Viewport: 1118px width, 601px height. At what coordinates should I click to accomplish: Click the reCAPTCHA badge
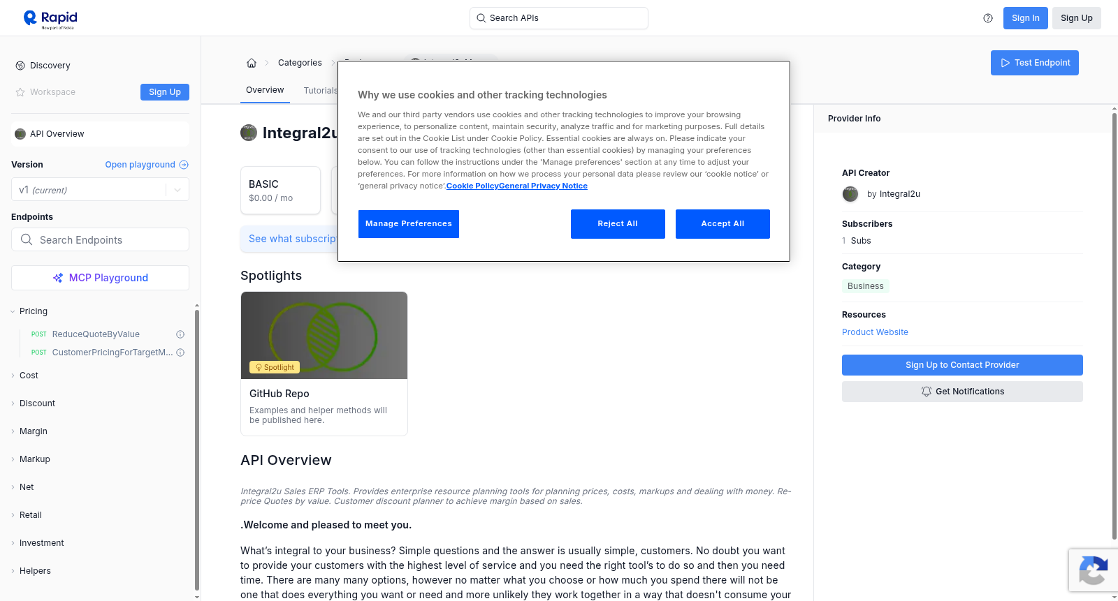click(x=1093, y=570)
